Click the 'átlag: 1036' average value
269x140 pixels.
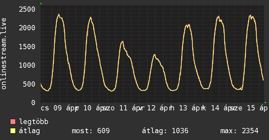coord(165,131)
